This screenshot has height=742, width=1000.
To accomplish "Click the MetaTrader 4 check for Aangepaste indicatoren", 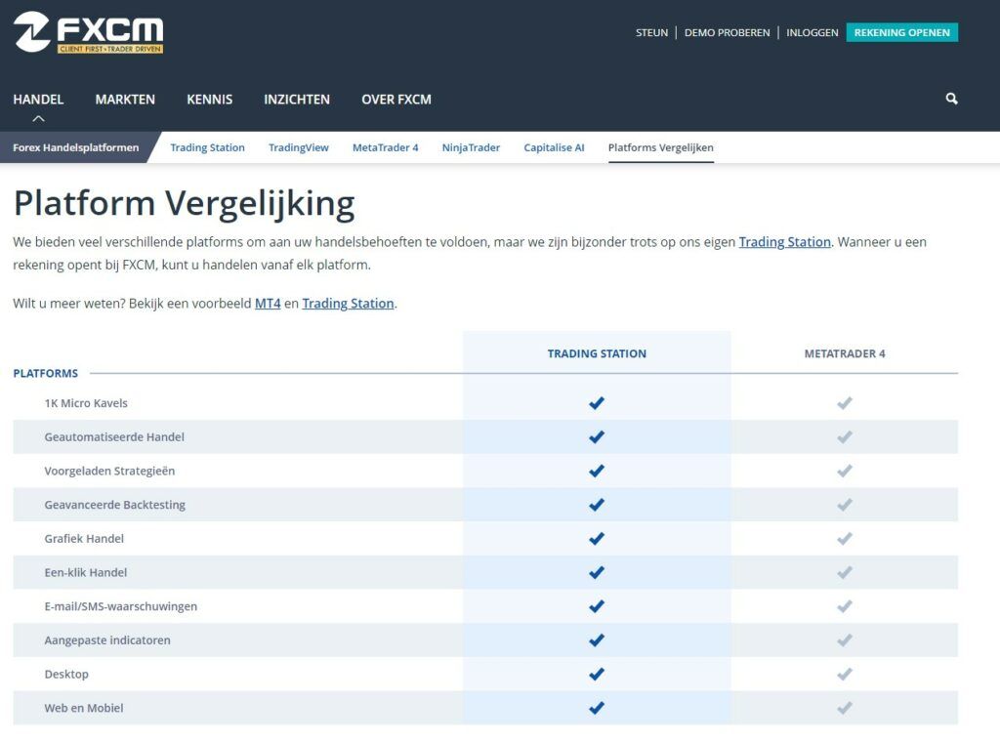I will coord(844,639).
